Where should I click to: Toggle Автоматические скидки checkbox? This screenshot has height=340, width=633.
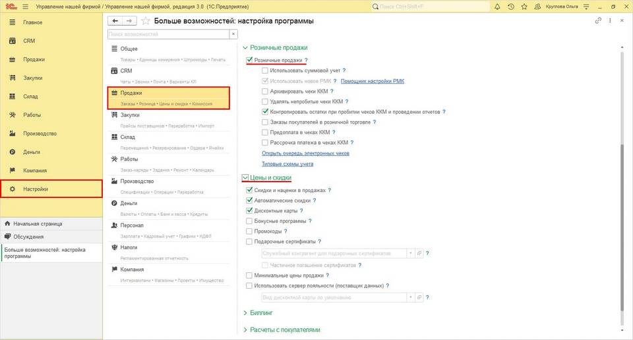(249, 200)
